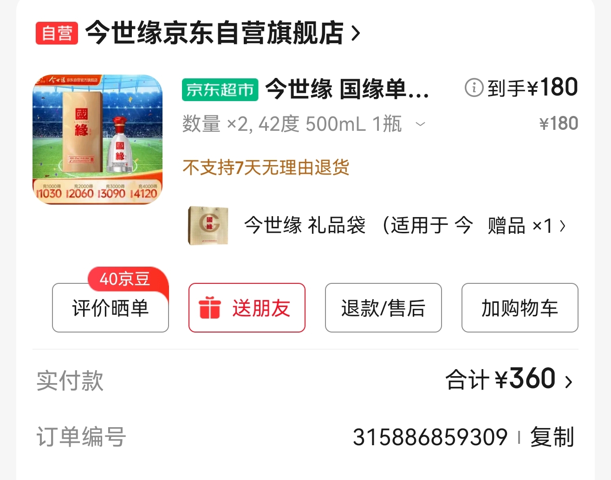The width and height of the screenshot is (611, 480).
Task: Tap the red 自营 badge
Action: pyautogui.click(x=57, y=33)
